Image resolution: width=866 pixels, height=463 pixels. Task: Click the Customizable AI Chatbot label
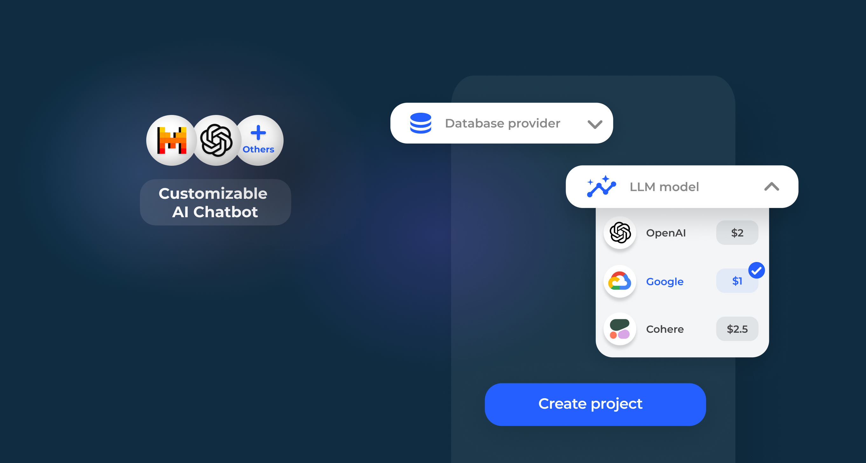coord(215,202)
